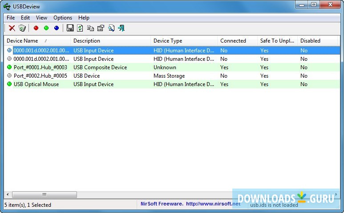The image size is (344, 213).
Task: Open the Edit menu
Action: (x=25, y=18)
